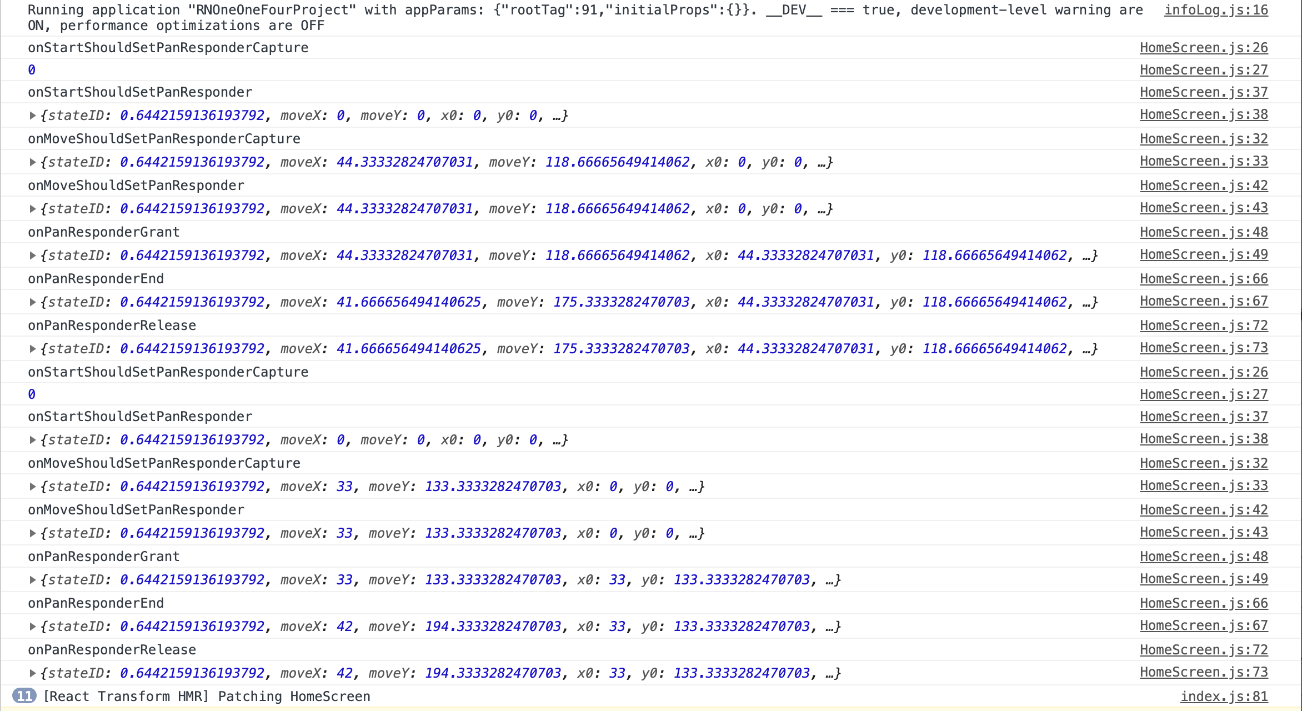
Task: Expand onPanResponderEnd object with moveX 41.666
Action: [33, 302]
